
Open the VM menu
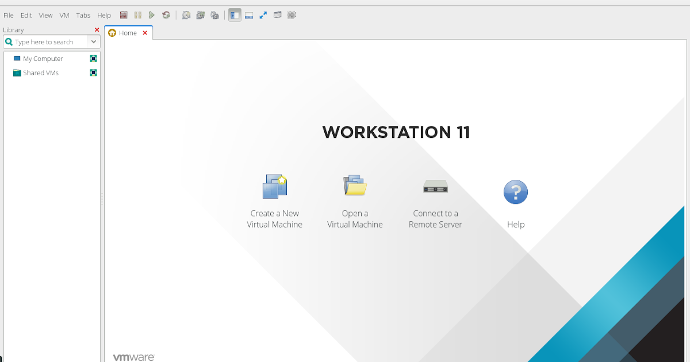pos(64,15)
